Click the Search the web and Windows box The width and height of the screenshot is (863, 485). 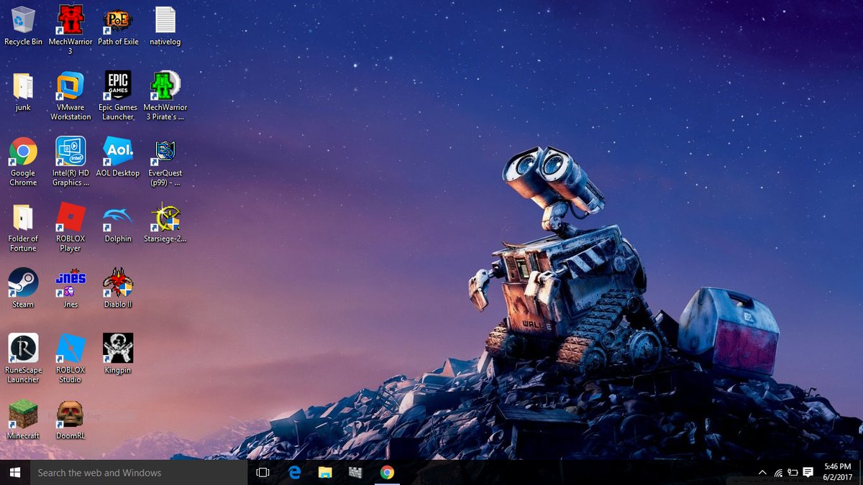(138, 472)
